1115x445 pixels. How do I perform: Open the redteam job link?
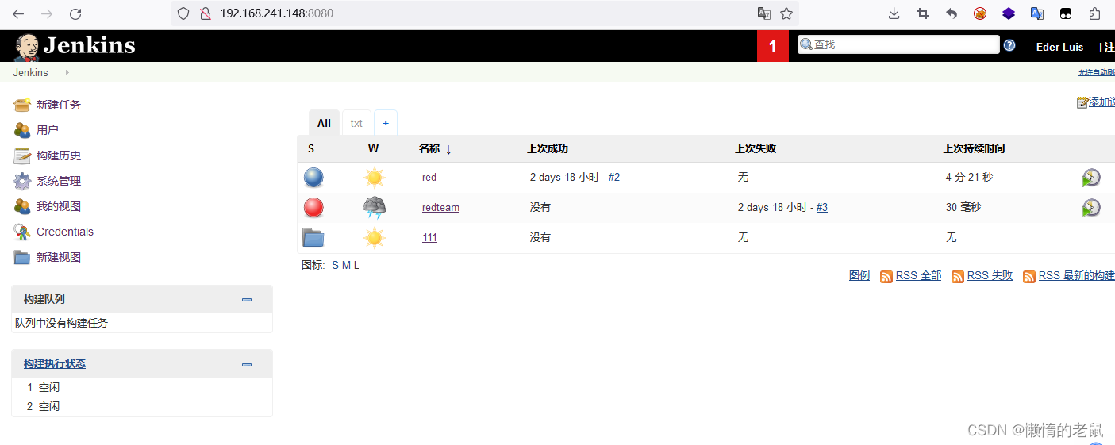[440, 208]
